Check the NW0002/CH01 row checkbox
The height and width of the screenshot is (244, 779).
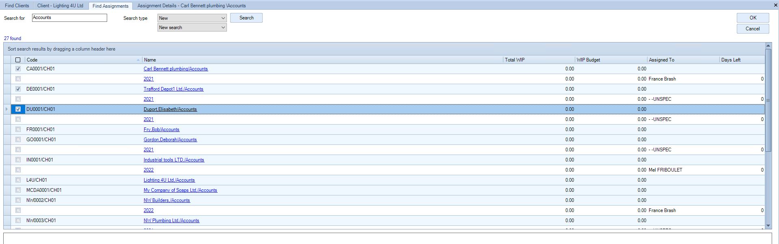(x=18, y=200)
